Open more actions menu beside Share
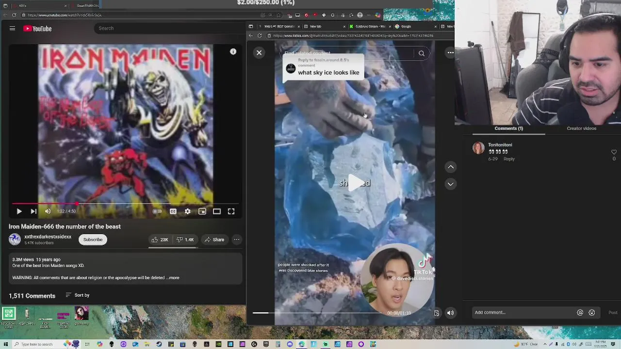621x349 pixels. click(237, 239)
